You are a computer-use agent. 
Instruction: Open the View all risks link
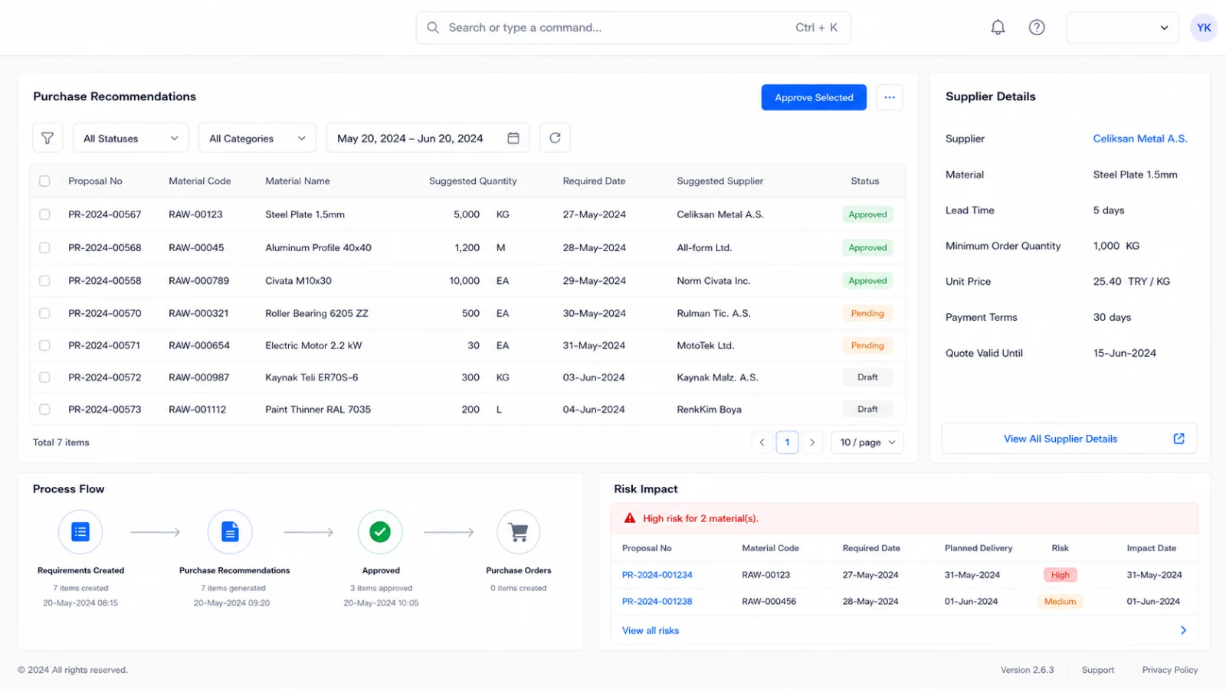pyautogui.click(x=651, y=631)
